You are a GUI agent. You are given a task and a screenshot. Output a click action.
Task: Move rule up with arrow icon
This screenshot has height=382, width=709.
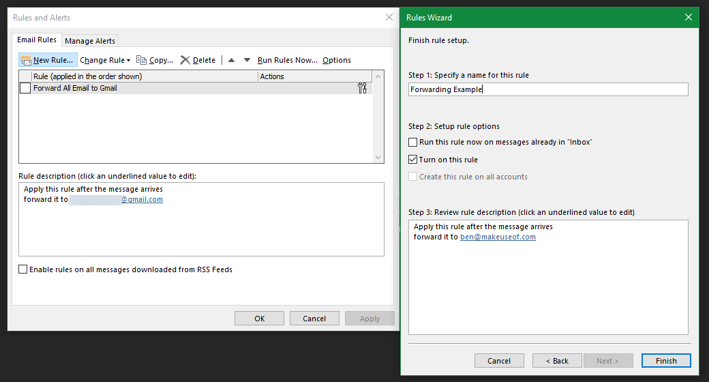click(231, 60)
